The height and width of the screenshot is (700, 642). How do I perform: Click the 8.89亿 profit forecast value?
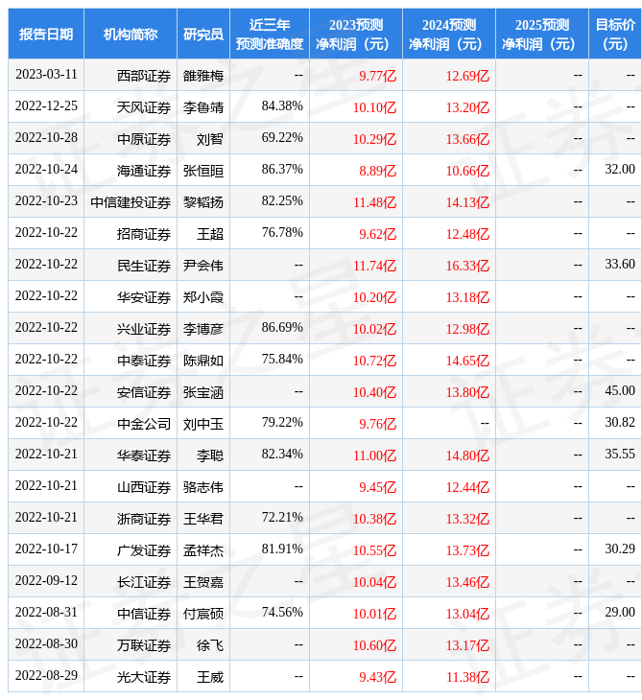[x=377, y=170]
